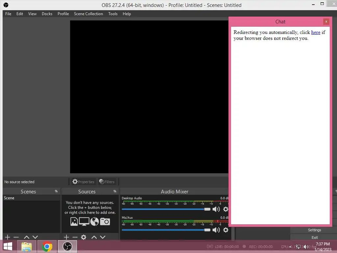Open the Help menu

[127, 14]
